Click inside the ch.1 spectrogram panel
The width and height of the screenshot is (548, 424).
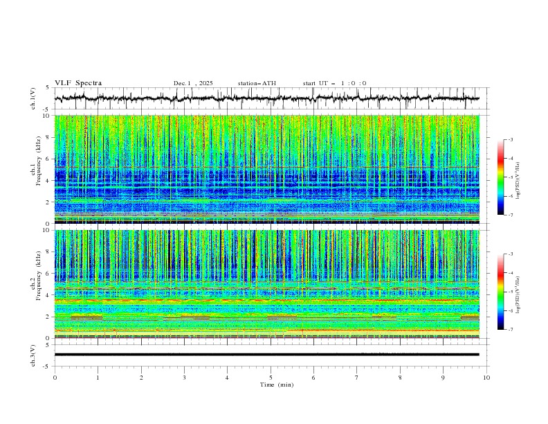(266, 169)
